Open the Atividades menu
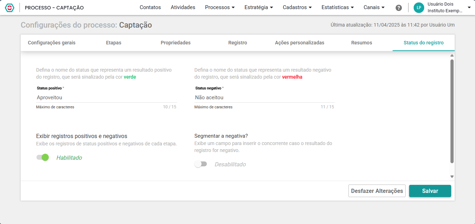475x224 pixels. pos(183,7)
